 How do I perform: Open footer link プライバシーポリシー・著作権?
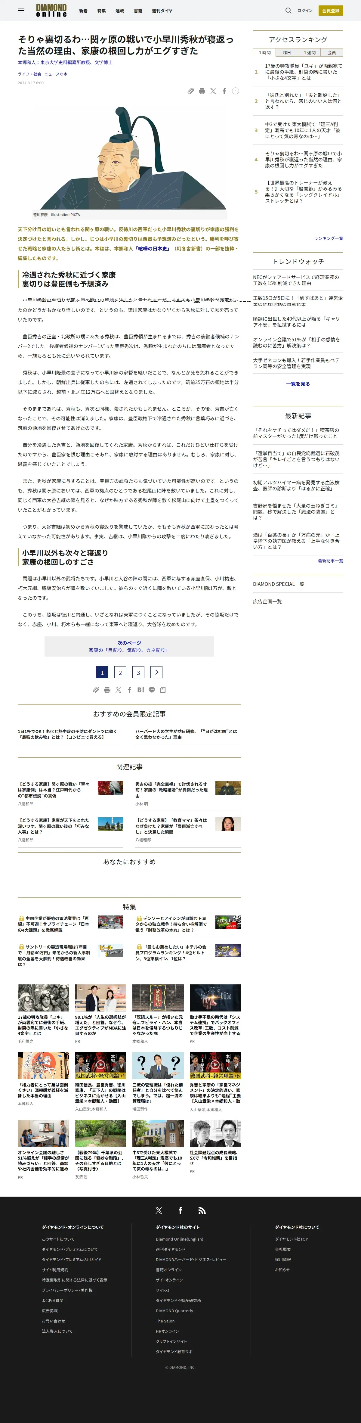(x=67, y=1290)
